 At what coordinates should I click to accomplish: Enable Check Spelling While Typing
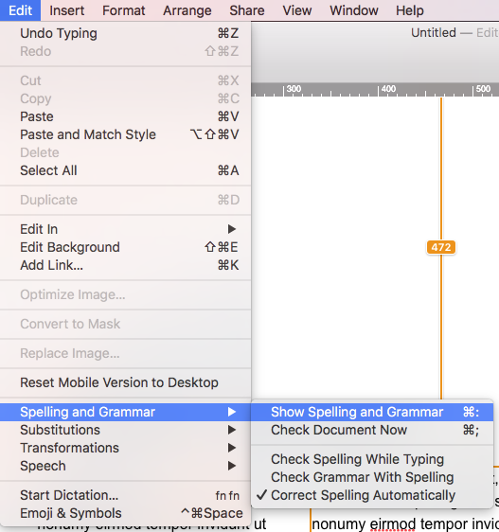coord(372,459)
